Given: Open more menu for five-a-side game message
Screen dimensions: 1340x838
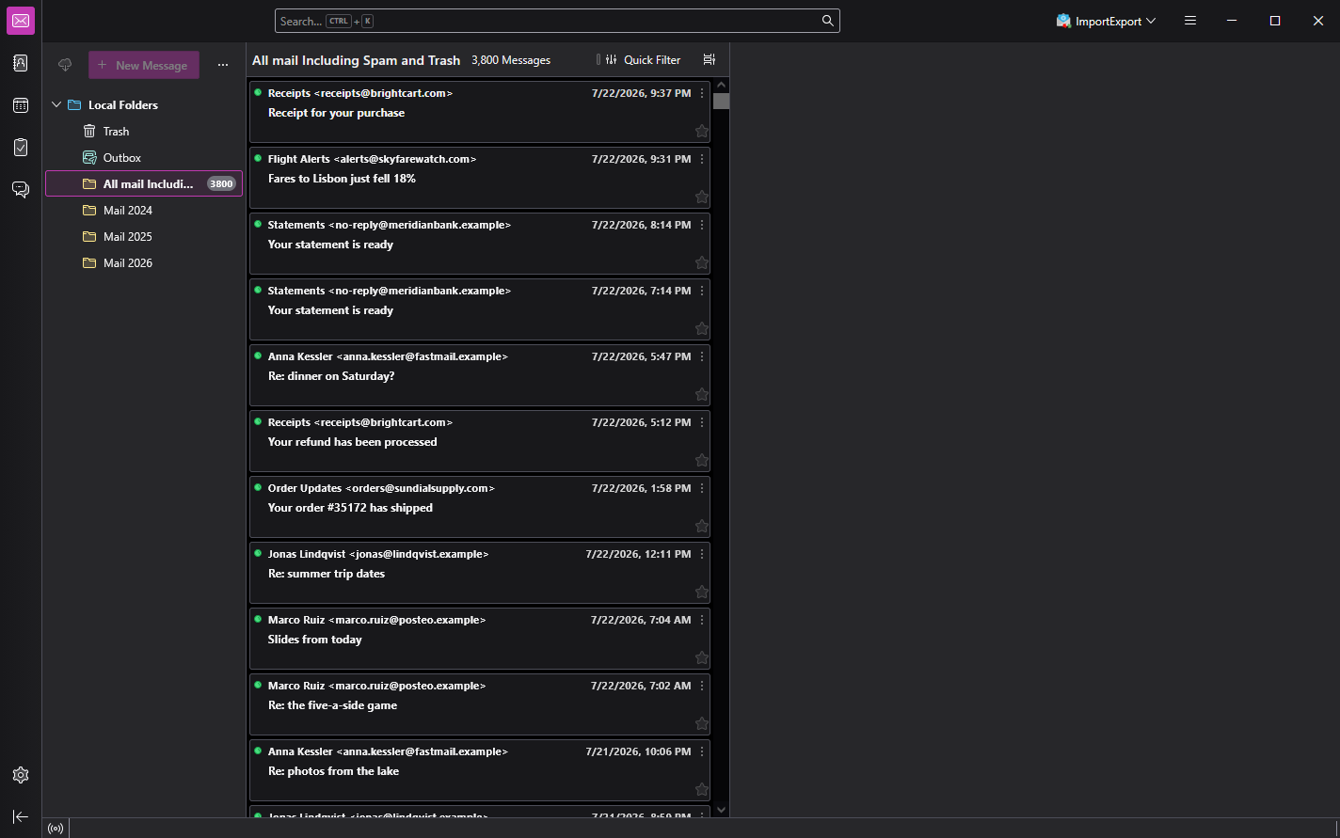Looking at the screenshot, I should coord(702,686).
